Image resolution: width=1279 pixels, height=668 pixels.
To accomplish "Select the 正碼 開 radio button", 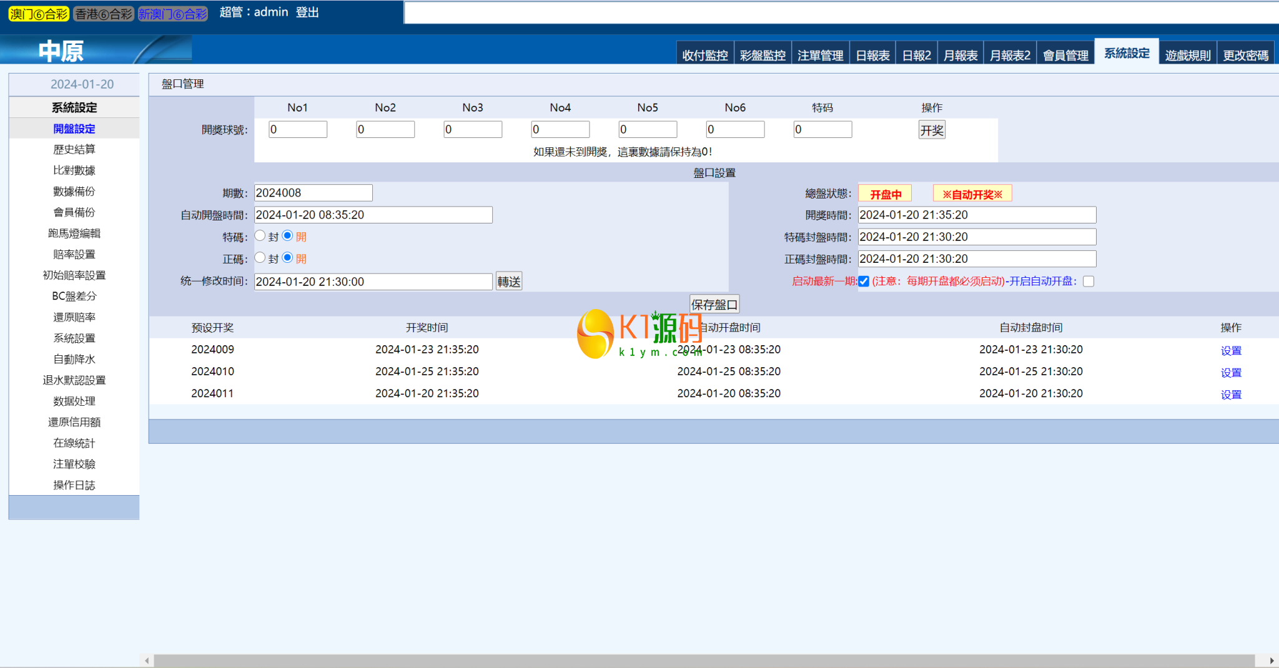I will tap(287, 258).
